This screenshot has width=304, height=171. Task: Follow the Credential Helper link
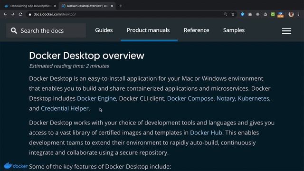[x=65, y=108]
